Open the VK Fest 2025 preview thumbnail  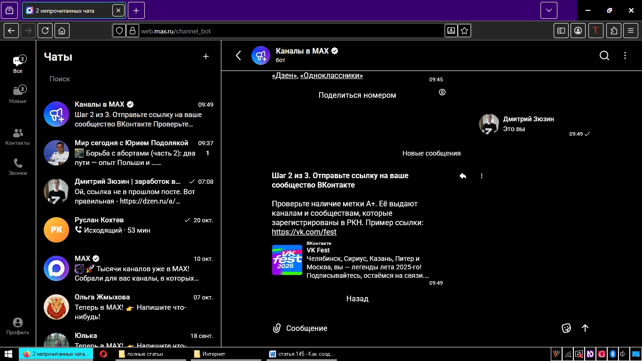coord(287,260)
